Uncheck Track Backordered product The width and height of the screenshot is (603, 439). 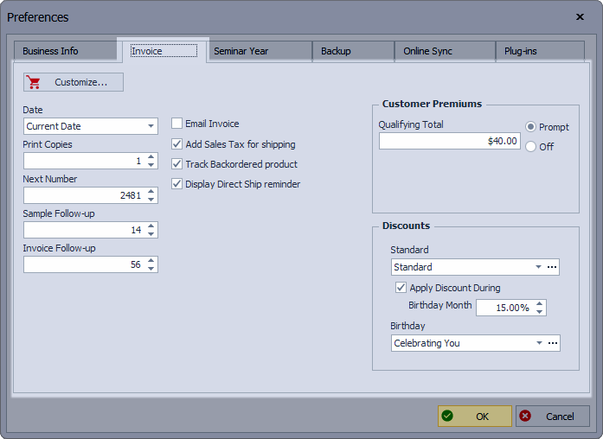point(176,164)
